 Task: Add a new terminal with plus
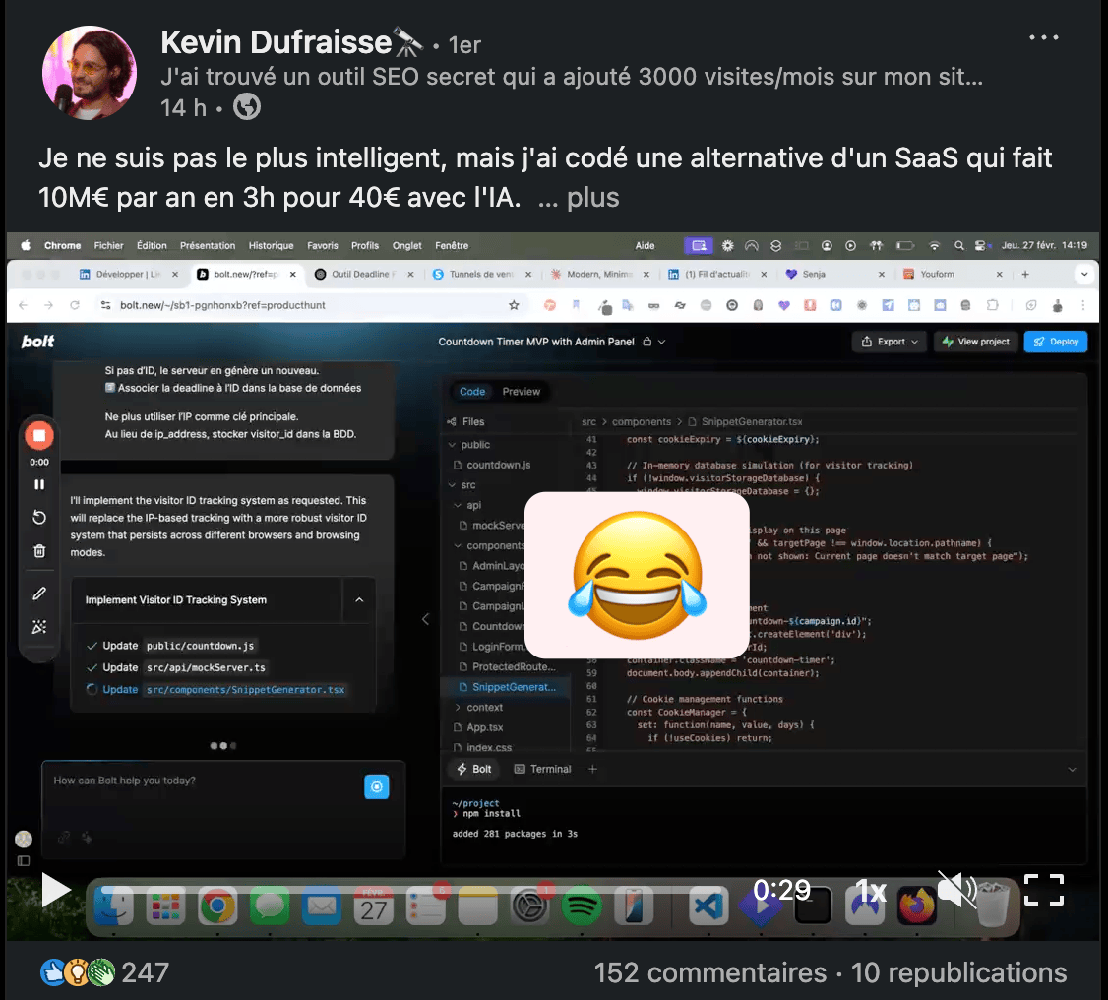(x=592, y=769)
